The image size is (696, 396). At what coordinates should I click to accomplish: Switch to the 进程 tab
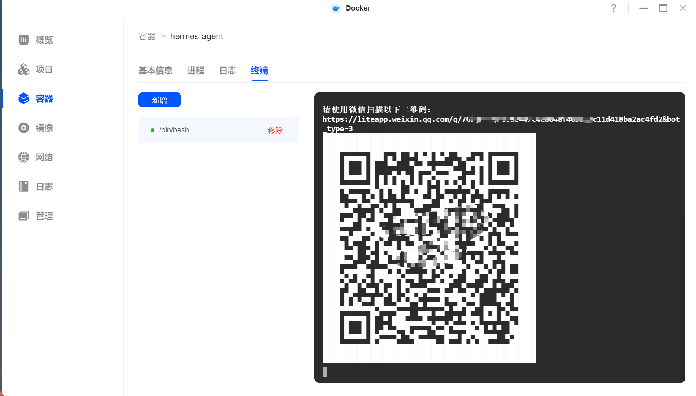click(x=196, y=70)
